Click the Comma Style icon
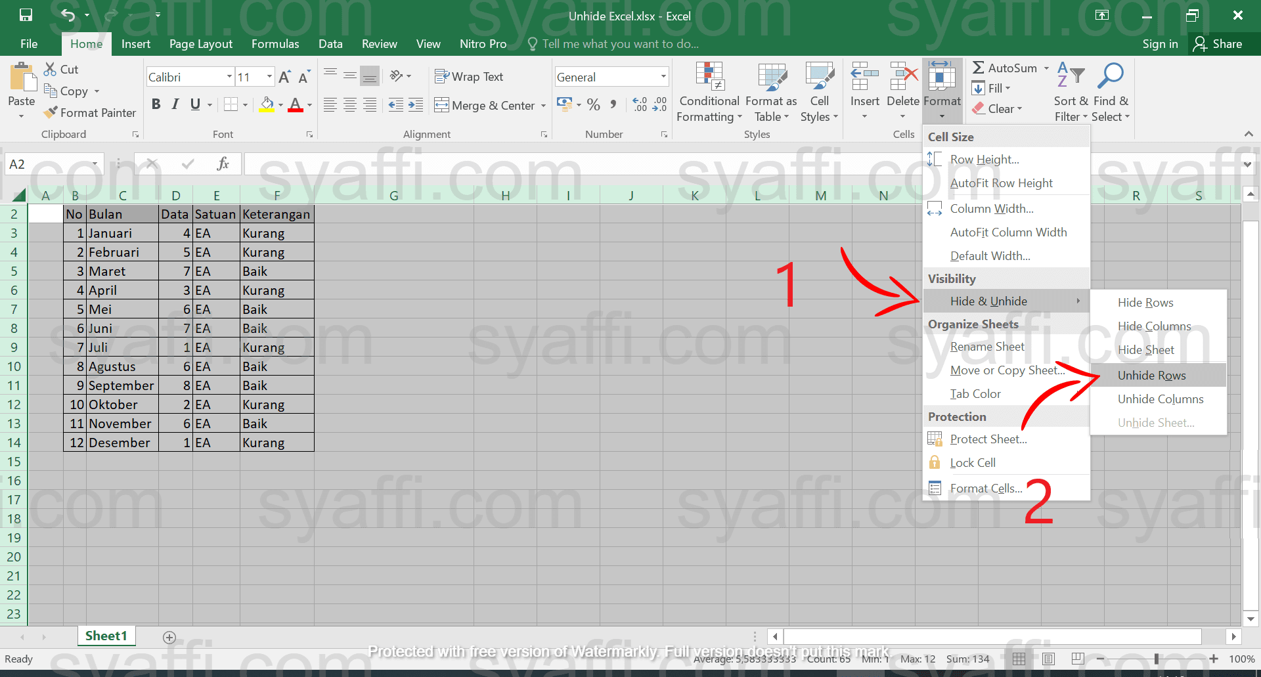 (x=613, y=104)
